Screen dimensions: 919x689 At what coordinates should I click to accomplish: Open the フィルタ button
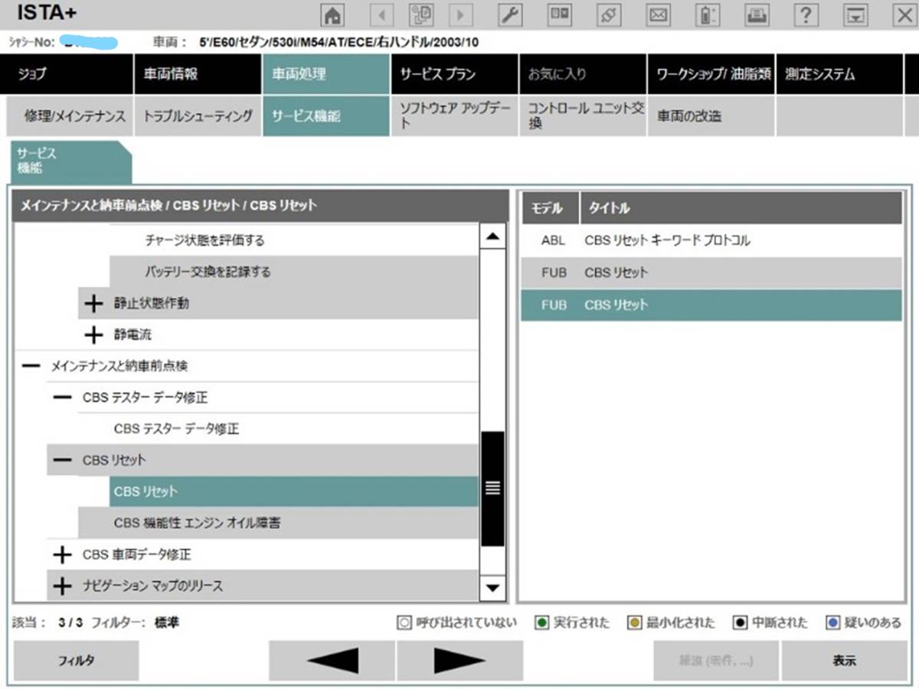[x=77, y=661]
